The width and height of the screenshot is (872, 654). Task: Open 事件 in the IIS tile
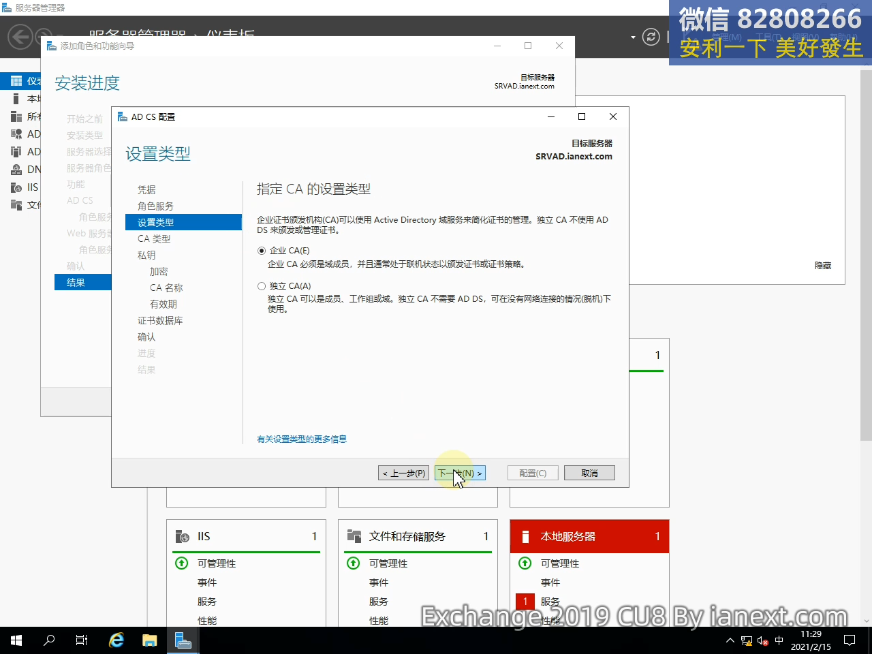pyautogui.click(x=207, y=582)
